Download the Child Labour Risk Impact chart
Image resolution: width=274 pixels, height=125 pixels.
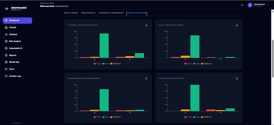237,25
